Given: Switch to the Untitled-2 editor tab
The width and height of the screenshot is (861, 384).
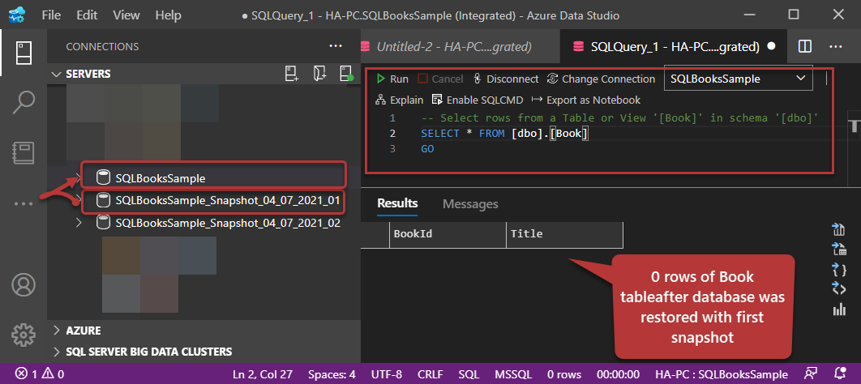Looking at the screenshot, I should pos(460,47).
